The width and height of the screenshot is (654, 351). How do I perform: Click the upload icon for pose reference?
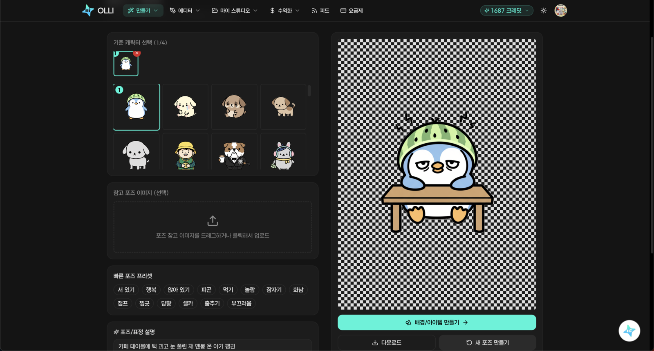[x=213, y=221]
